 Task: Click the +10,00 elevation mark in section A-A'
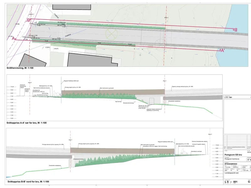pyautogui.click(x=12, y=87)
